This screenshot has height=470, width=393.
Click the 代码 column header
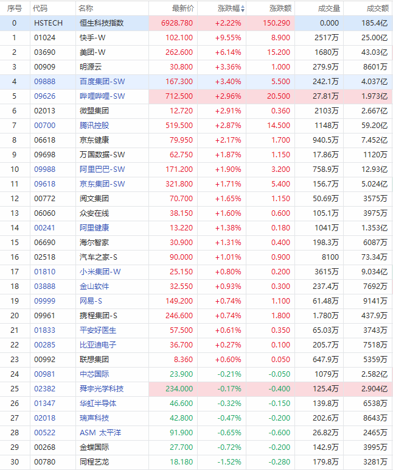(x=40, y=9)
